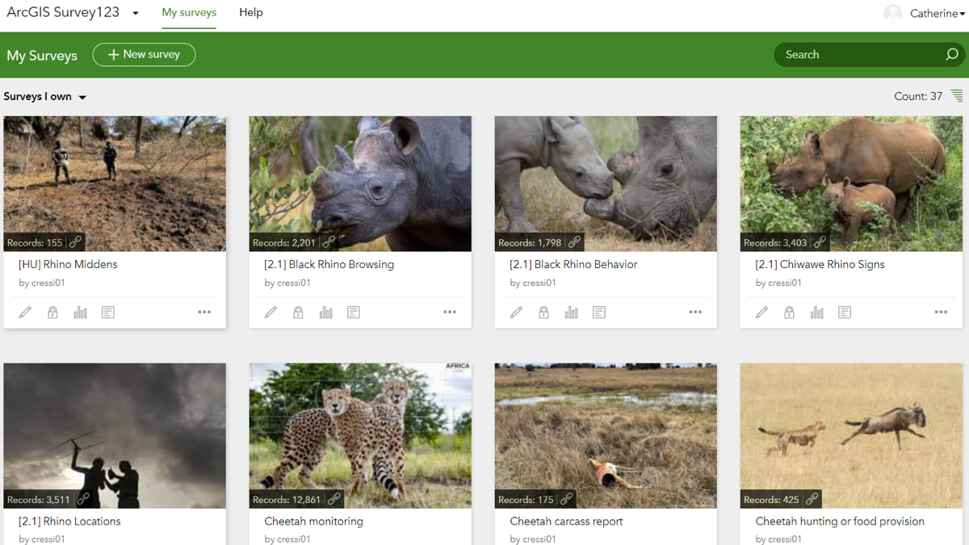Open more options menu for Black Rhino Browsing
Screen dimensions: 969x545
coord(450,312)
